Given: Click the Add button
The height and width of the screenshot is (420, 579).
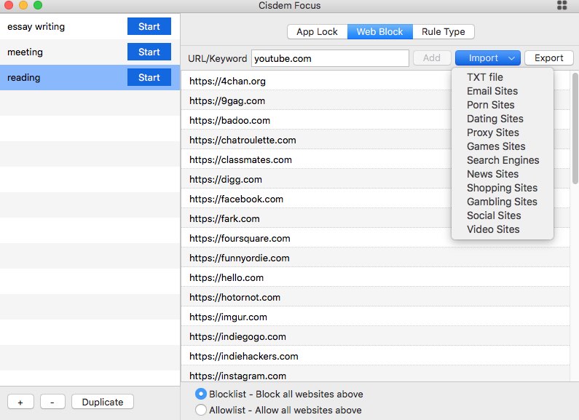Looking at the screenshot, I should click(432, 58).
